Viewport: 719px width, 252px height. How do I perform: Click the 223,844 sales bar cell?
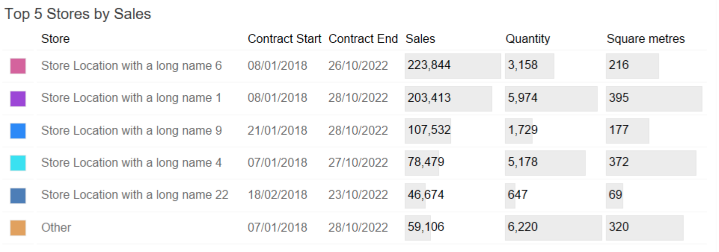click(x=453, y=66)
